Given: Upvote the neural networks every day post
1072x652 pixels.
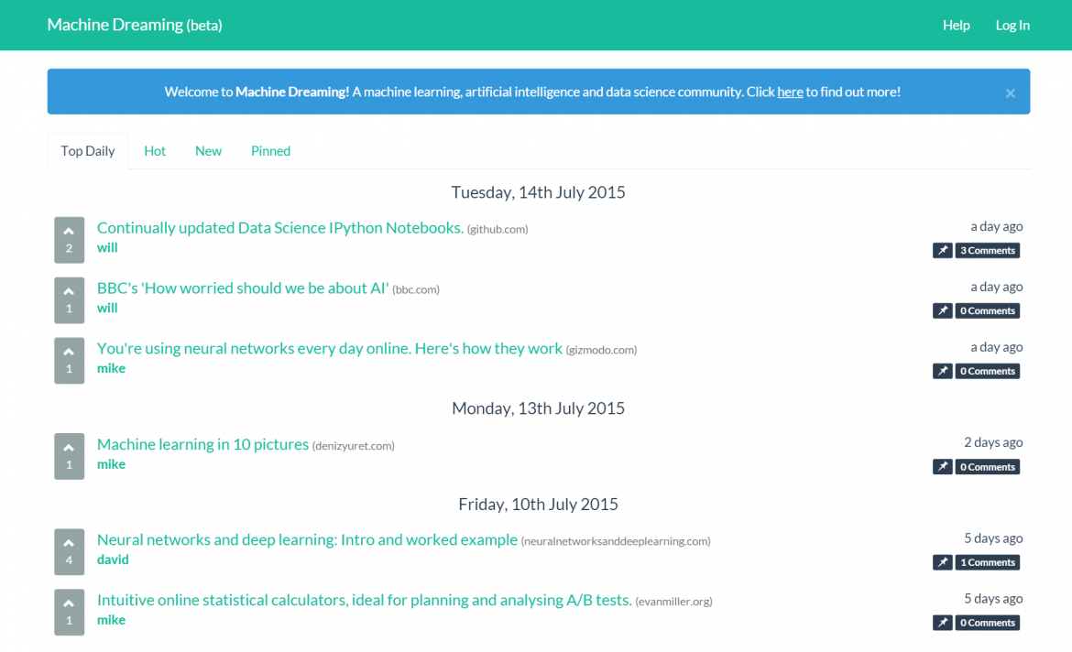Looking at the screenshot, I should point(69,353).
